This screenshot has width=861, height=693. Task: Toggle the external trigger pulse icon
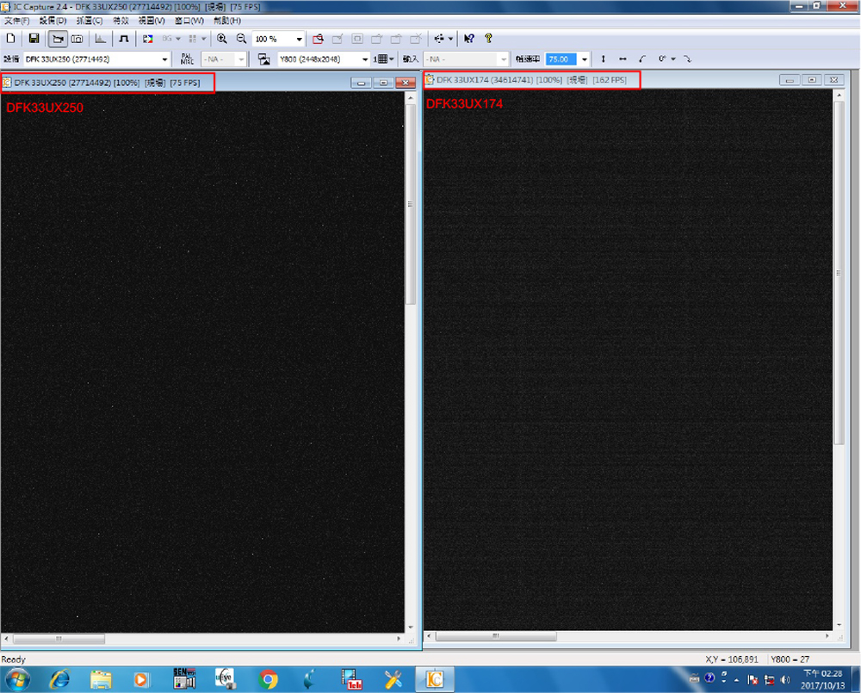tap(123, 39)
